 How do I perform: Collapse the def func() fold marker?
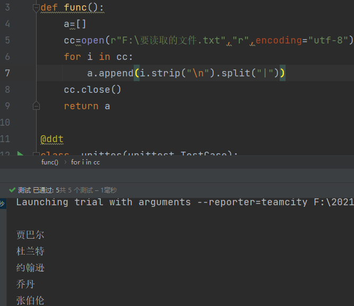[36, 8]
